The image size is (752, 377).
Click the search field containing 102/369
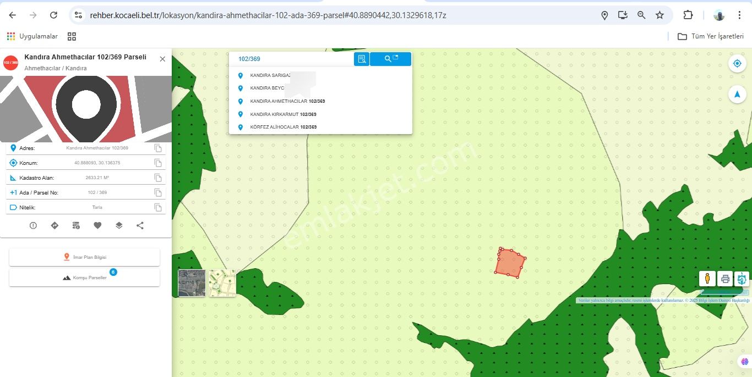(x=292, y=59)
